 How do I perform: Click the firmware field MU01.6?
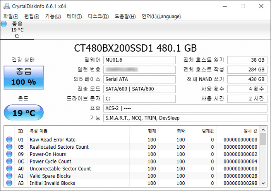(x=139, y=60)
